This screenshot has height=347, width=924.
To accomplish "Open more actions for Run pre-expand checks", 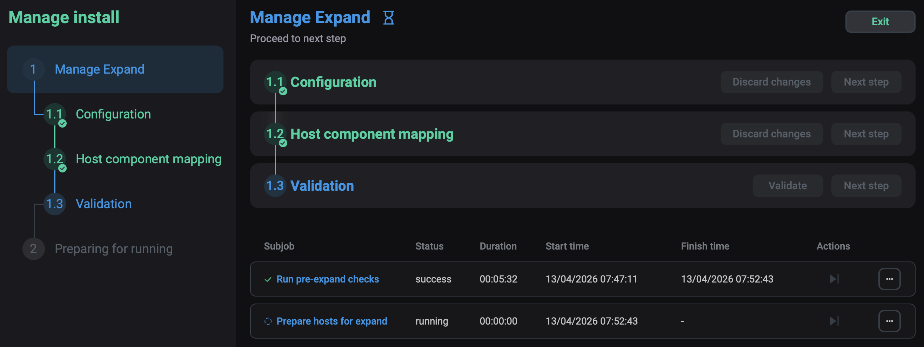I will tap(889, 279).
